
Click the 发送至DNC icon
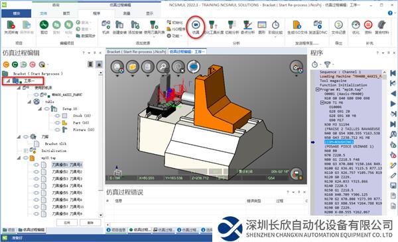[x=318, y=25]
